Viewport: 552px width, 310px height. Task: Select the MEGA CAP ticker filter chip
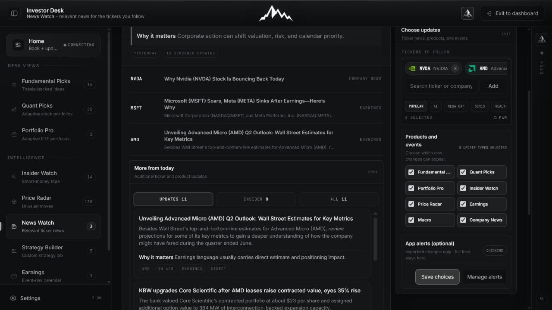click(x=456, y=106)
